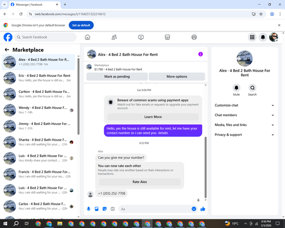This screenshot has width=285, height=228.
Task: Click the browser address bar URL
Action: (x=70, y=14)
